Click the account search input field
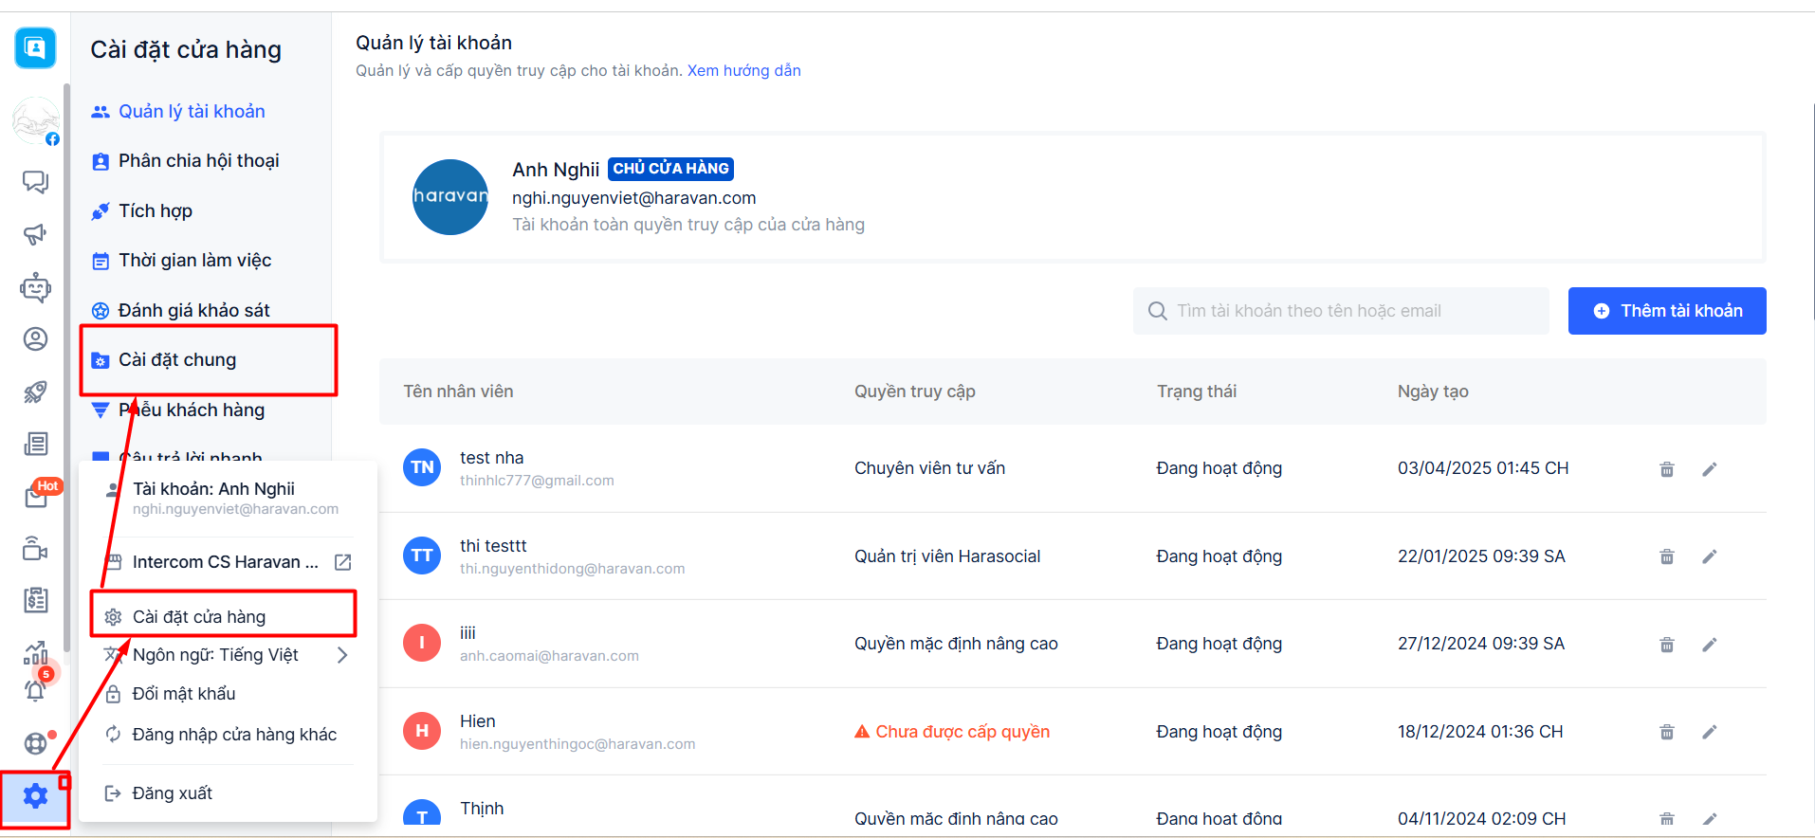Screen dimensions: 1815x838 1340,311
